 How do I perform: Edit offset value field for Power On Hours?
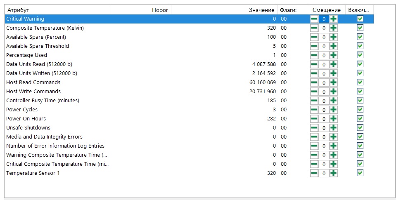[324, 119]
